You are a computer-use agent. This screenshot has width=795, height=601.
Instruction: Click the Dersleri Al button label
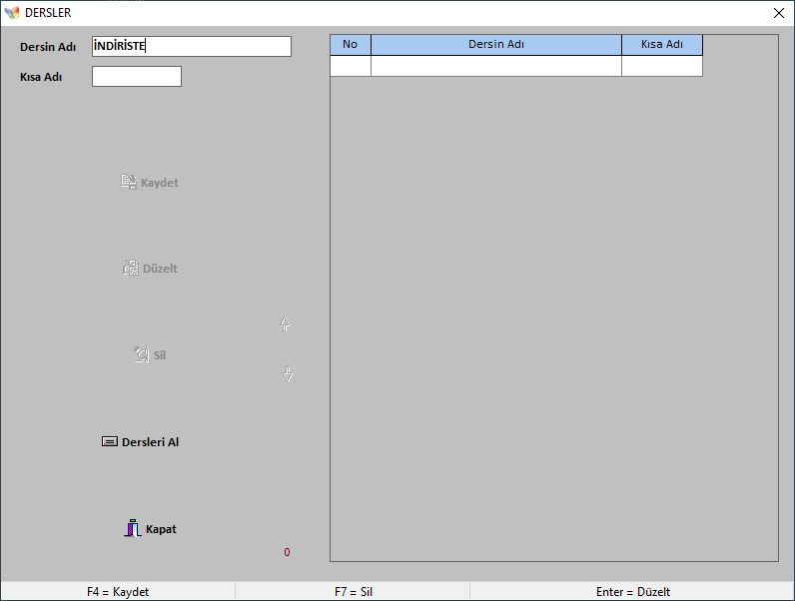(x=150, y=442)
